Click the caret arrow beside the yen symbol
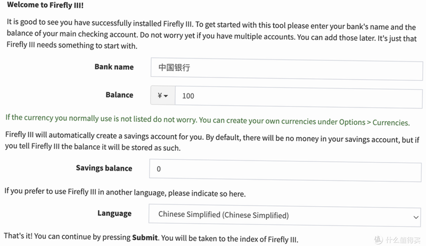 click(166, 96)
